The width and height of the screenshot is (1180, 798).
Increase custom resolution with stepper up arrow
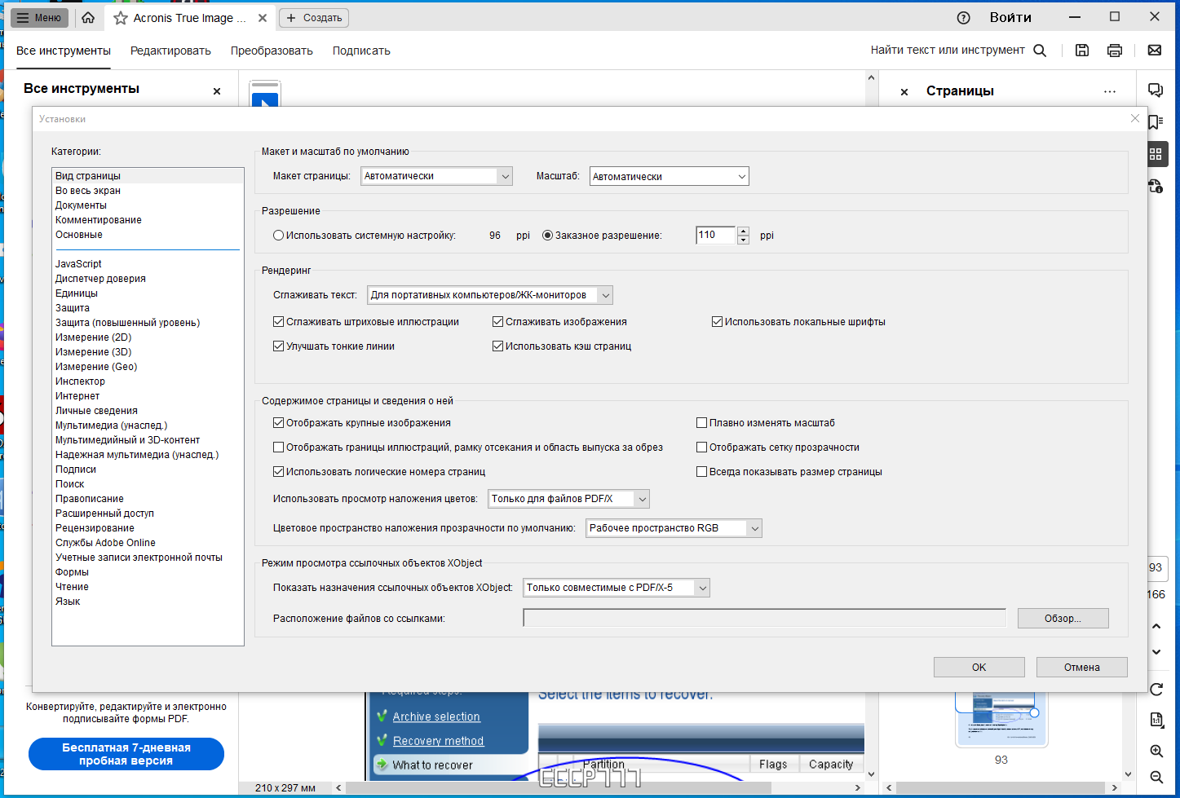point(743,231)
